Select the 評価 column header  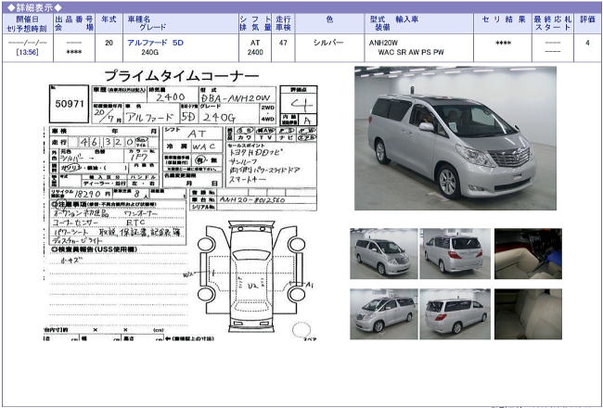587,23
